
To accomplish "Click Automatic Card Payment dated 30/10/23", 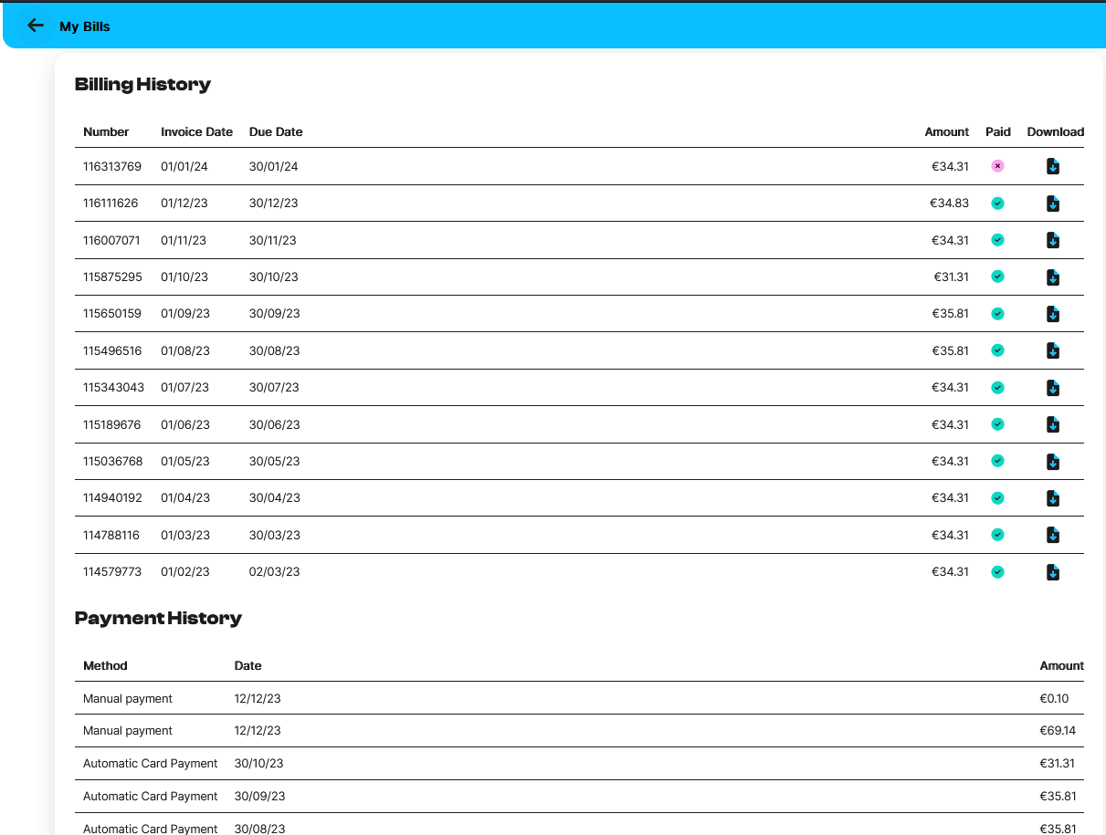I will click(579, 763).
